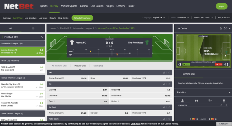
Task: Go to previous statistics page arrow
Action: (x=221, y=105)
